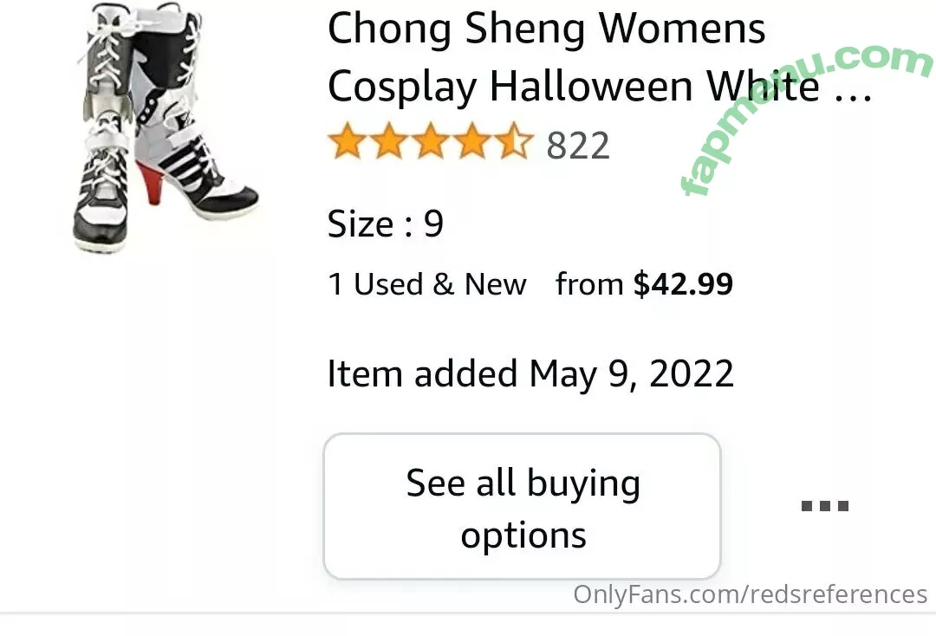Click the first gold rating star
Screen dimensions: 936x636
[348, 140]
